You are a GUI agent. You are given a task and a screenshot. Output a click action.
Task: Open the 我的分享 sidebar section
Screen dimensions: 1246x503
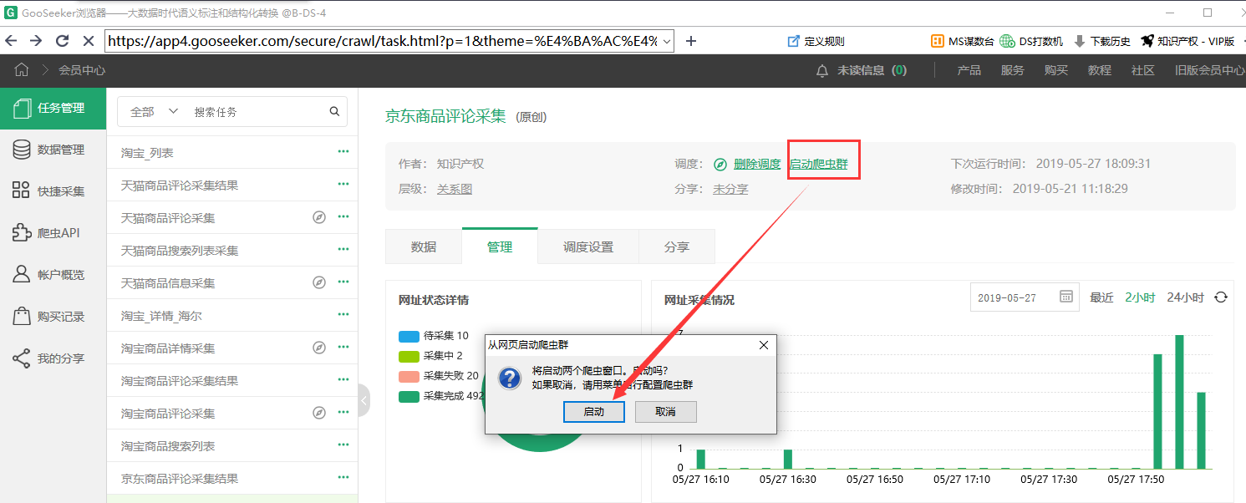(53, 358)
